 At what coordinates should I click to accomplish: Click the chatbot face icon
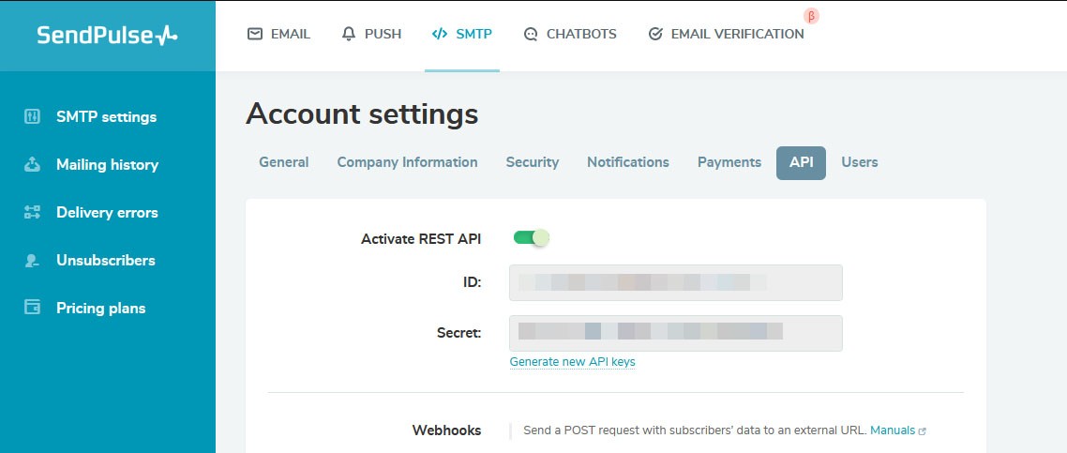(531, 34)
